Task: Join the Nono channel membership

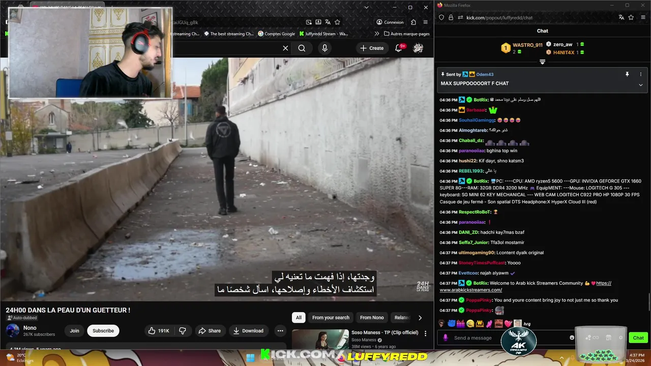Action: coord(74,331)
